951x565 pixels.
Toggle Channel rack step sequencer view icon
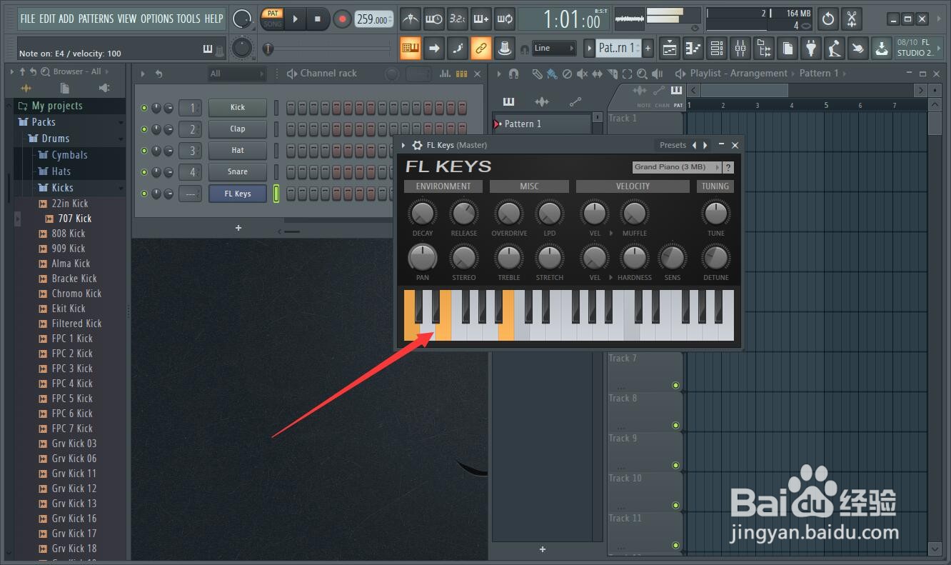coord(461,74)
